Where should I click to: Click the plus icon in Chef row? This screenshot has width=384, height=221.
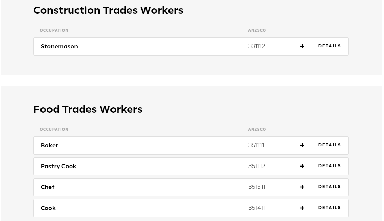(302, 187)
